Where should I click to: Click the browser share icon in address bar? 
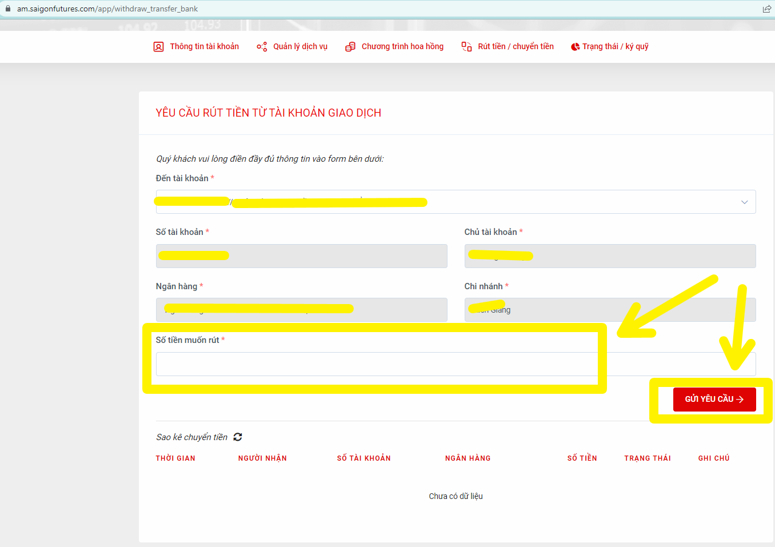[767, 9]
